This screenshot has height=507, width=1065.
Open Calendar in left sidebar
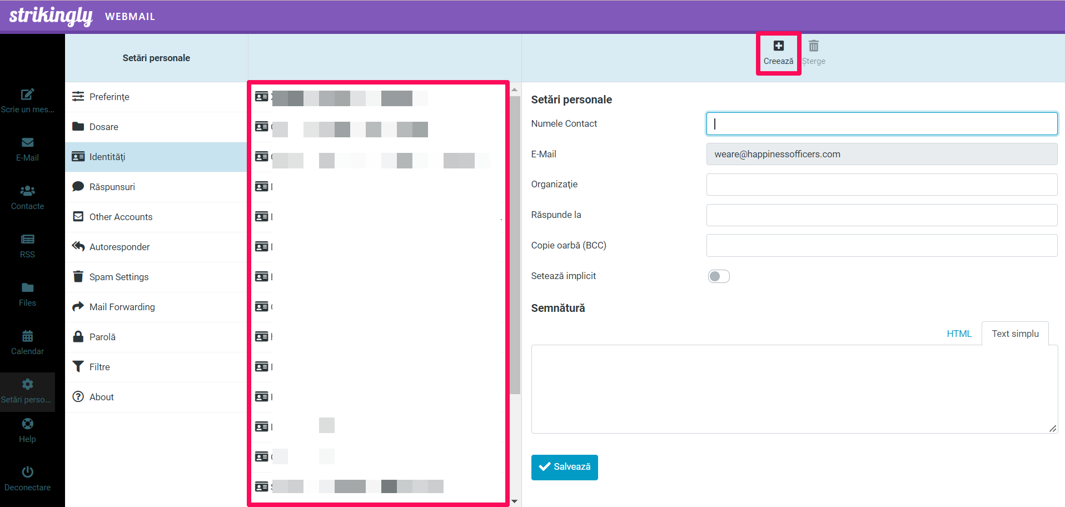(27, 342)
